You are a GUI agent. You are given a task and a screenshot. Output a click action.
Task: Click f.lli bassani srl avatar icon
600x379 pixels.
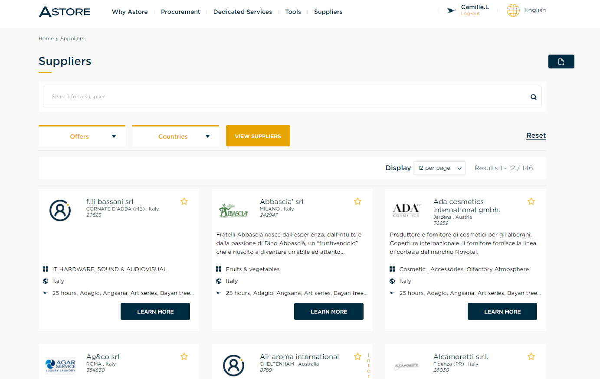tap(60, 211)
